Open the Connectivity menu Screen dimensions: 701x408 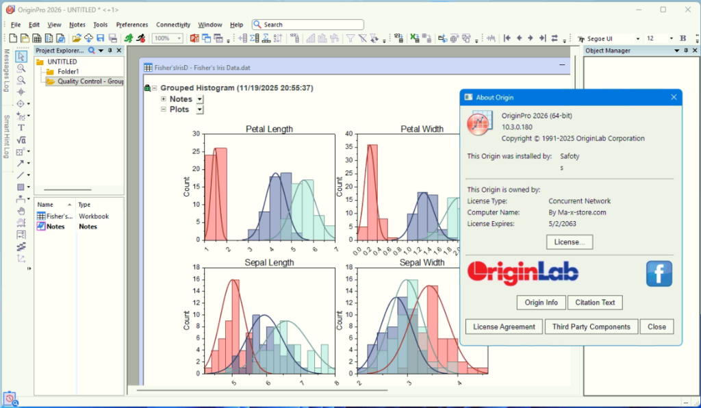coord(173,24)
